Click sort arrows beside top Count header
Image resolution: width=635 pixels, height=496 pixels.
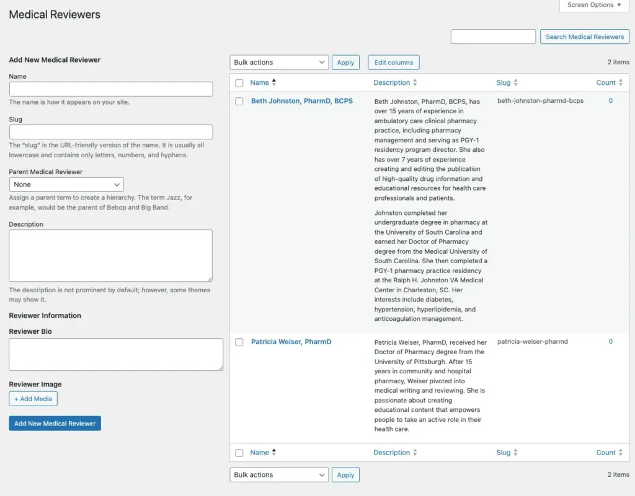tap(621, 82)
